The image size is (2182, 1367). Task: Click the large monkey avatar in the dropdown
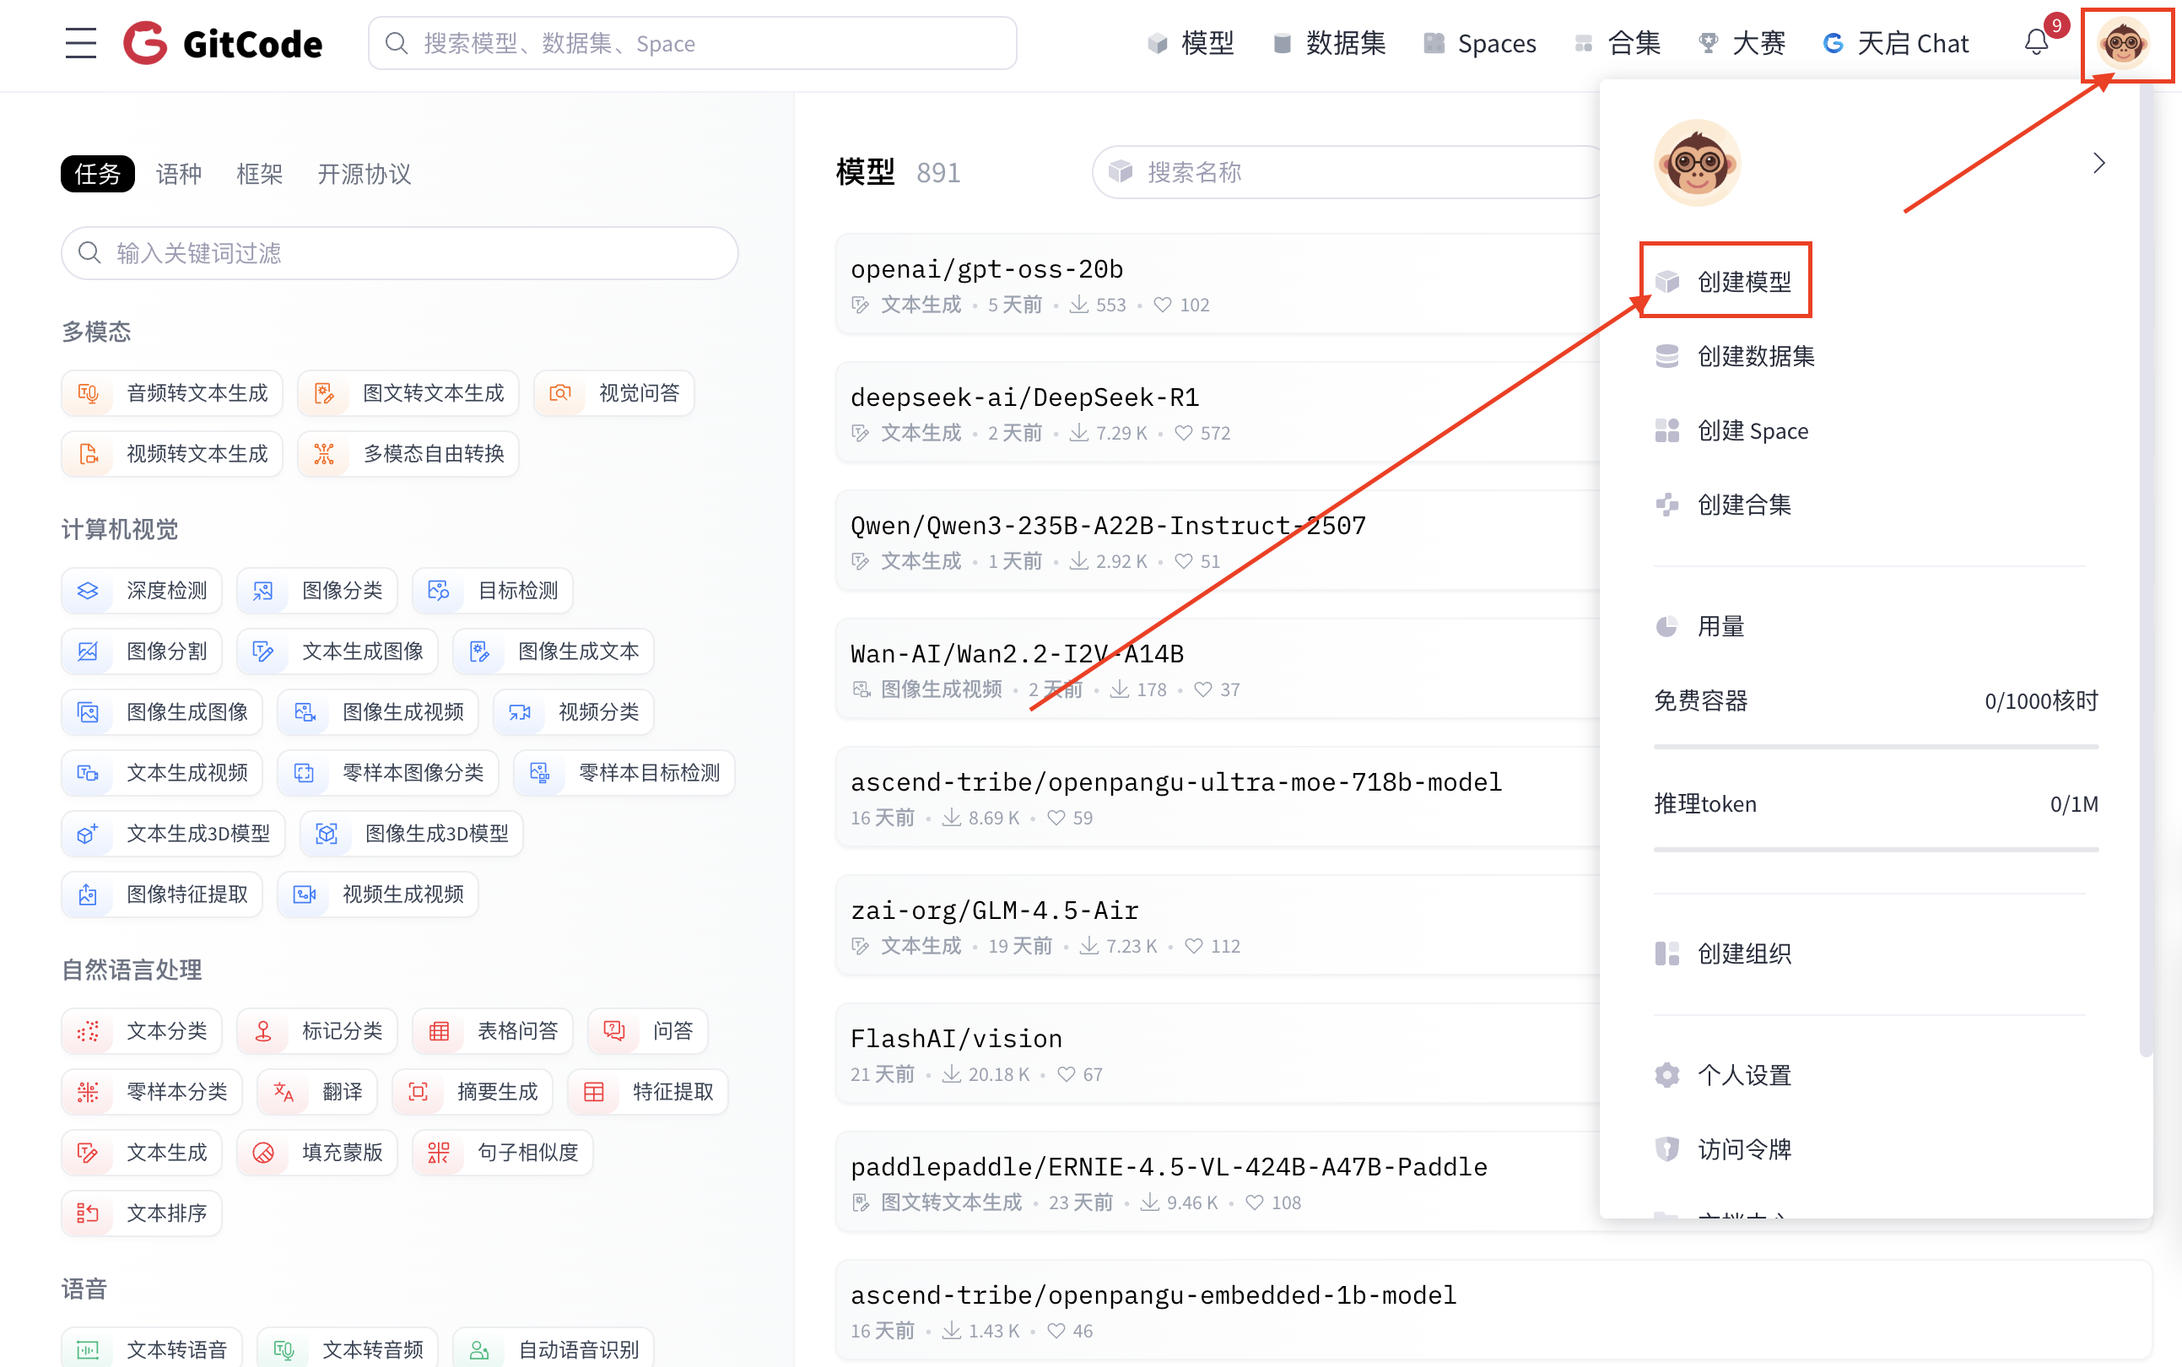coord(1697,163)
